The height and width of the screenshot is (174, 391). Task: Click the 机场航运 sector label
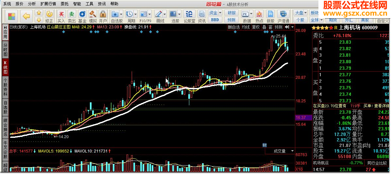[x=321, y=163]
